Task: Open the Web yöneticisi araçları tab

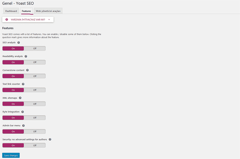Action: tap(48, 11)
